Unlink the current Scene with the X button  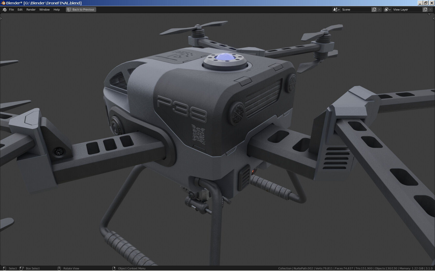coord(379,10)
